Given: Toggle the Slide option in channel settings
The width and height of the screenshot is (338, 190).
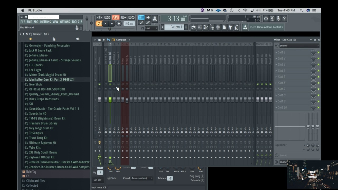Looking at the screenshot, I should click(x=109, y=178).
